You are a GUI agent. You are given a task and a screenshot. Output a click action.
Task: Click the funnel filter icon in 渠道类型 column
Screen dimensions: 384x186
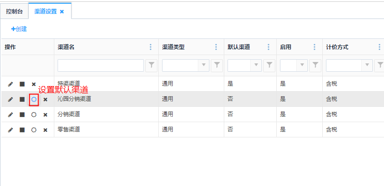[x=217, y=66]
